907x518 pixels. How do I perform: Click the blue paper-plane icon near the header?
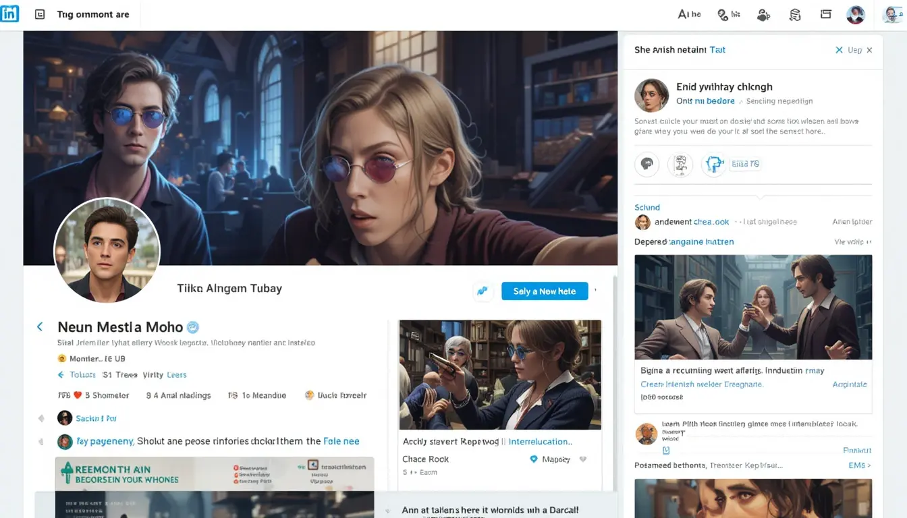pyautogui.click(x=481, y=291)
